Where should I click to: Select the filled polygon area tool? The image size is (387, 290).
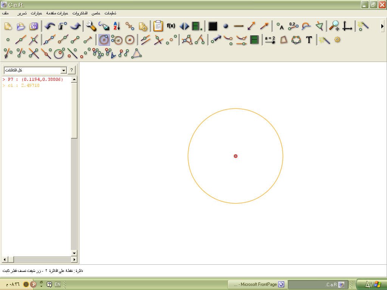[283, 40]
